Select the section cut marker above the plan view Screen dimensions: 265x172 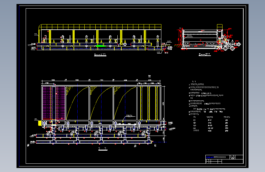[149, 76]
